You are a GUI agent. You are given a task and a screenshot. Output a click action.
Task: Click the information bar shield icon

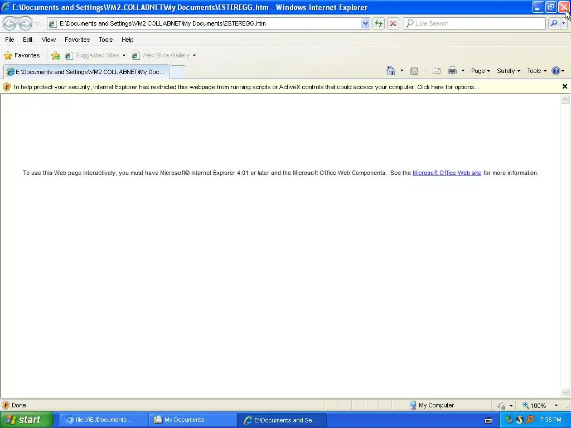[x=7, y=87]
